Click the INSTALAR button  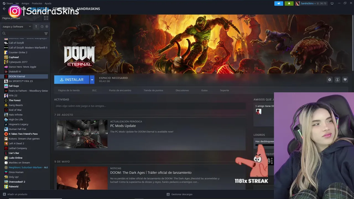click(72, 80)
